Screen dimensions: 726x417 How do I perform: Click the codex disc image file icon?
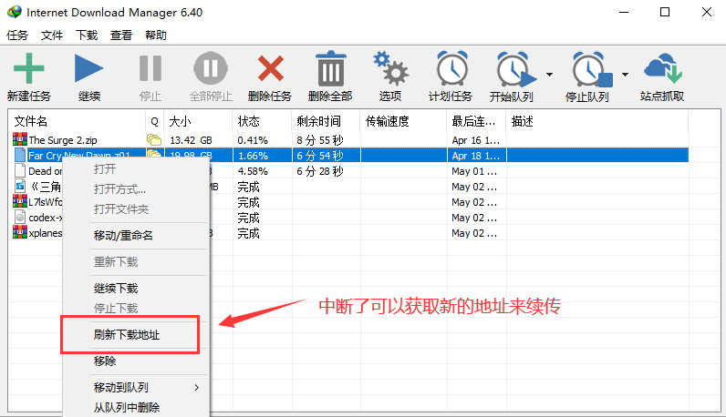pyautogui.click(x=20, y=217)
